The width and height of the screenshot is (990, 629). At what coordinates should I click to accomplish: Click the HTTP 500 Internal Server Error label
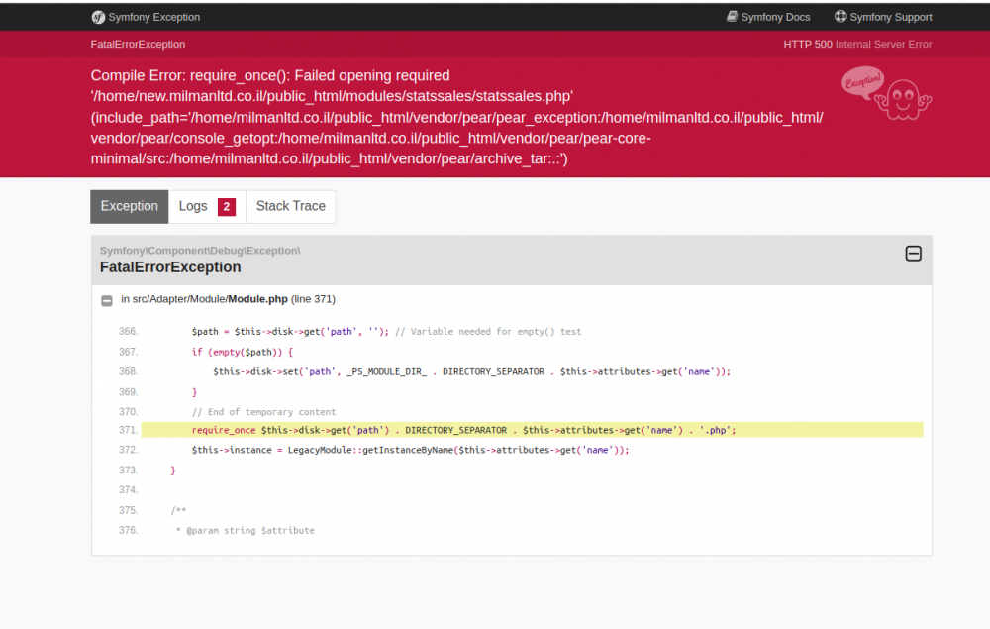[x=857, y=44]
